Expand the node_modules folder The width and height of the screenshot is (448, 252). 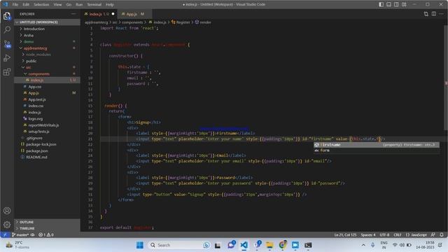tap(47, 55)
